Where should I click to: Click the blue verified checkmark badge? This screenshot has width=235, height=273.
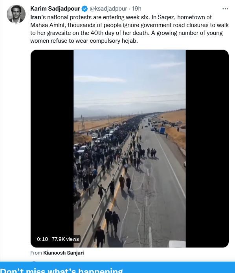85,9
